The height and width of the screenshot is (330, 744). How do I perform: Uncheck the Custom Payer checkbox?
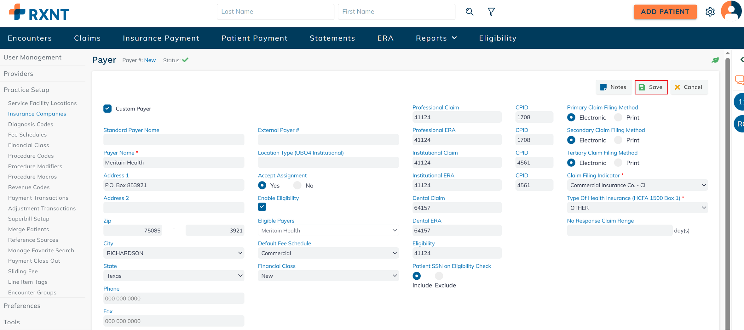(107, 109)
